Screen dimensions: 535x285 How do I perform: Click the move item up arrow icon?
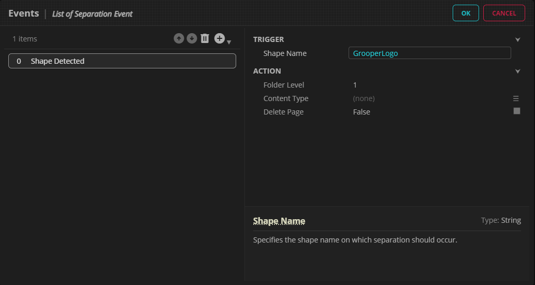pyautogui.click(x=179, y=39)
